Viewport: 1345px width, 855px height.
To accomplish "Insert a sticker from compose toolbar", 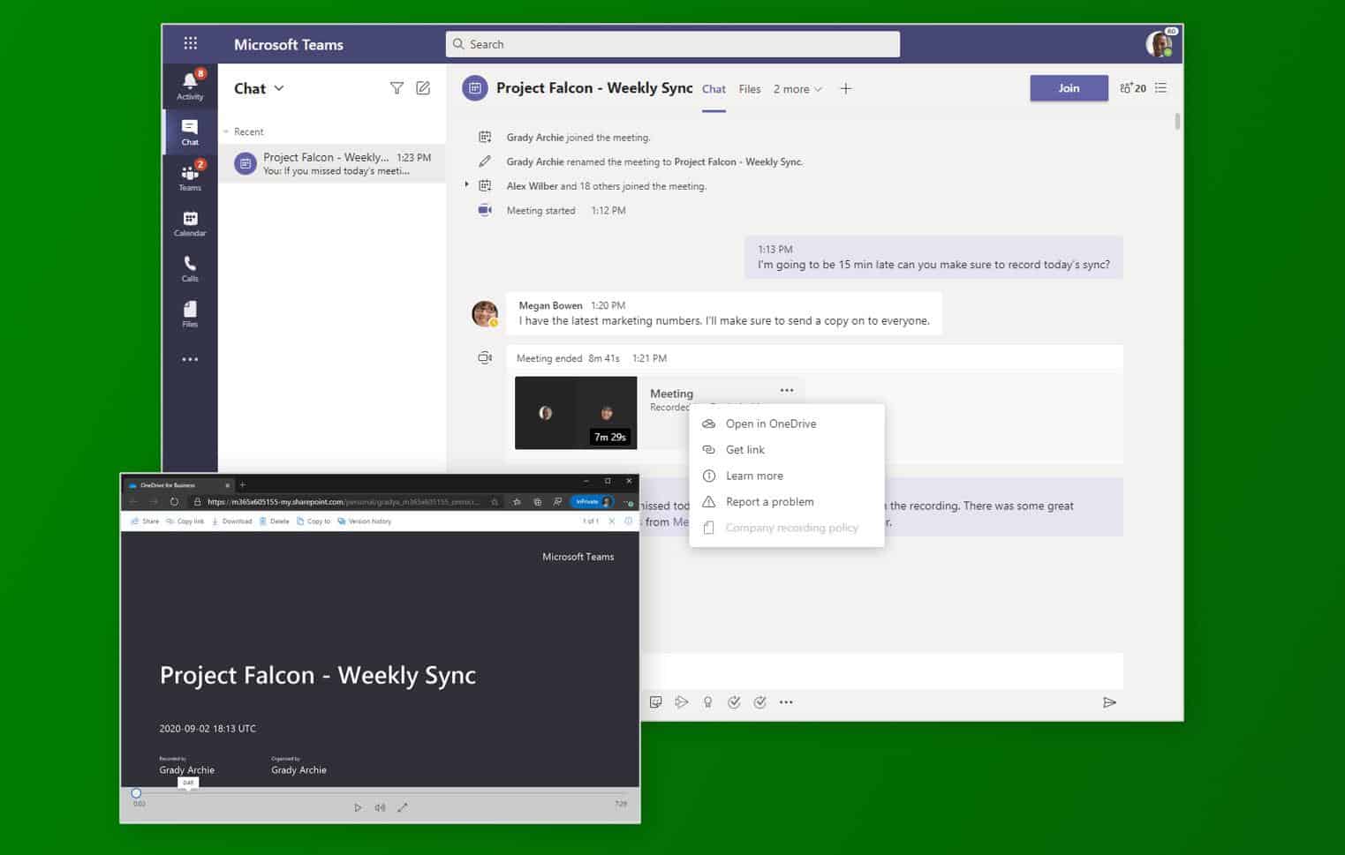I will coord(655,702).
